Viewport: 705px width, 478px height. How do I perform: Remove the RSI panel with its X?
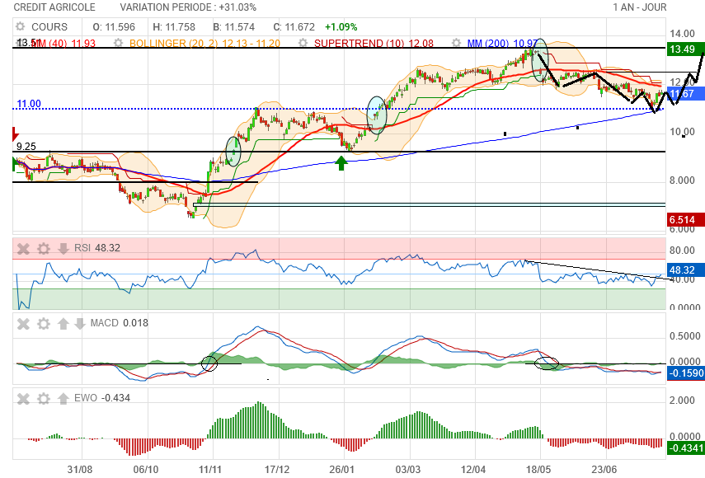23,248
